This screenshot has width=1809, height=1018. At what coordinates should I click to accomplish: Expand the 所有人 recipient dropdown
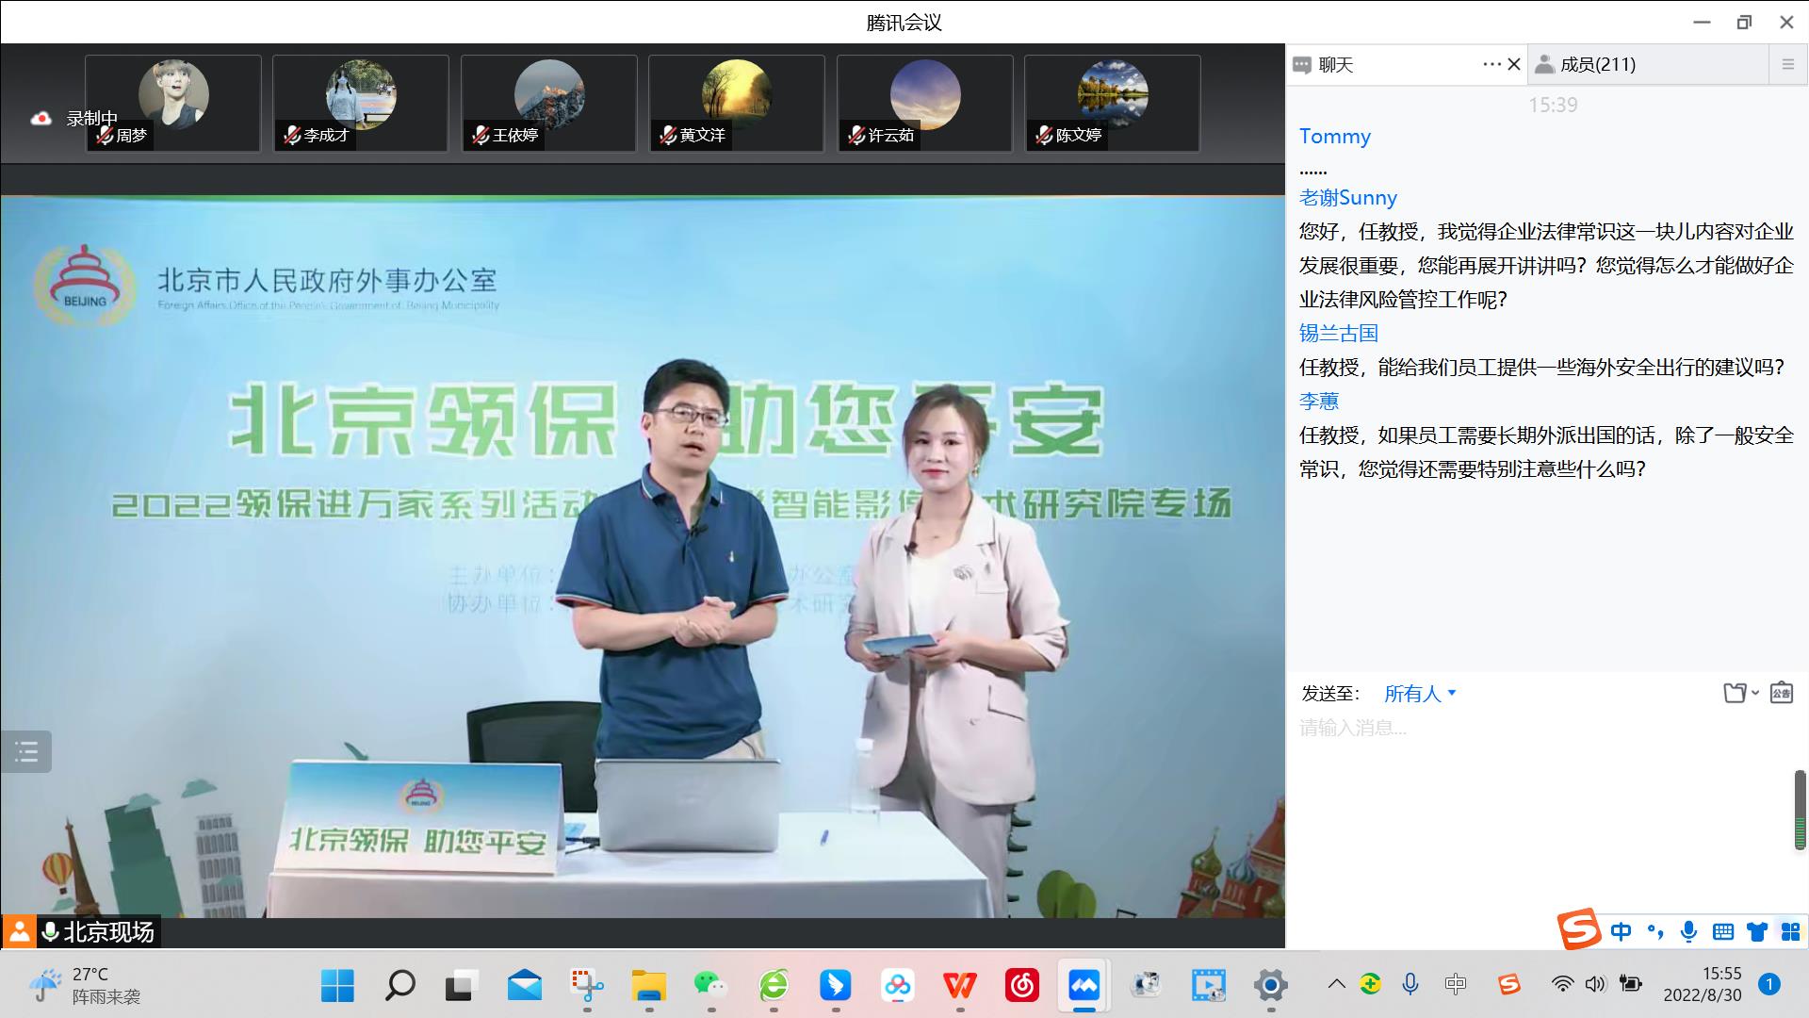click(1420, 694)
